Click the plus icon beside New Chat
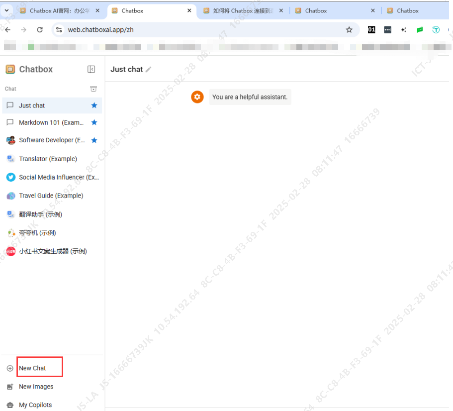453x411 pixels. 10,368
